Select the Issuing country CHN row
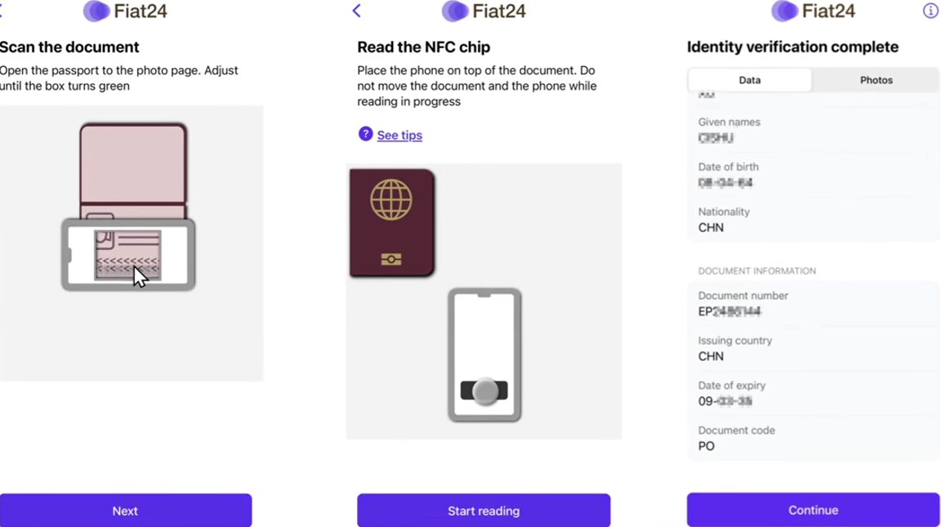Viewport: 942px width, 527px height. click(x=813, y=349)
